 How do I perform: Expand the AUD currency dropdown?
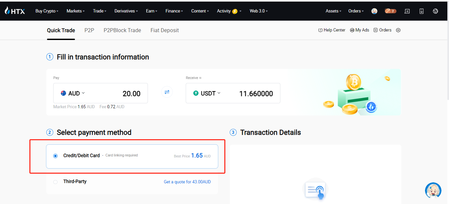tap(73, 93)
